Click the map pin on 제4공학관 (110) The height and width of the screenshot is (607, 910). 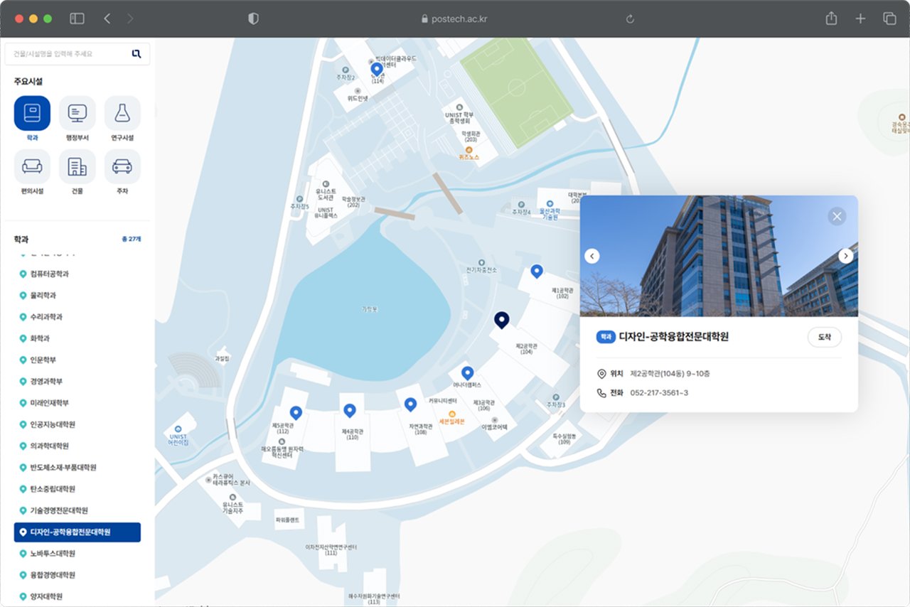[x=350, y=411]
